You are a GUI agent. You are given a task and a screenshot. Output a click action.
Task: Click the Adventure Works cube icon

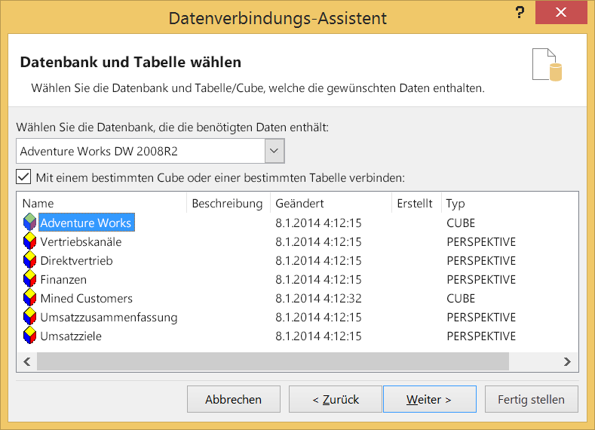coord(29,223)
